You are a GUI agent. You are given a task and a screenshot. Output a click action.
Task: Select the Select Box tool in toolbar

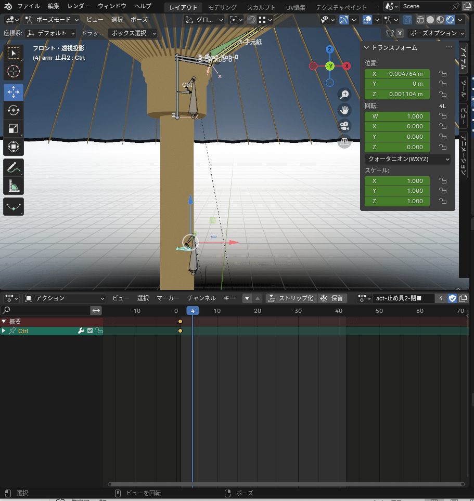14,53
